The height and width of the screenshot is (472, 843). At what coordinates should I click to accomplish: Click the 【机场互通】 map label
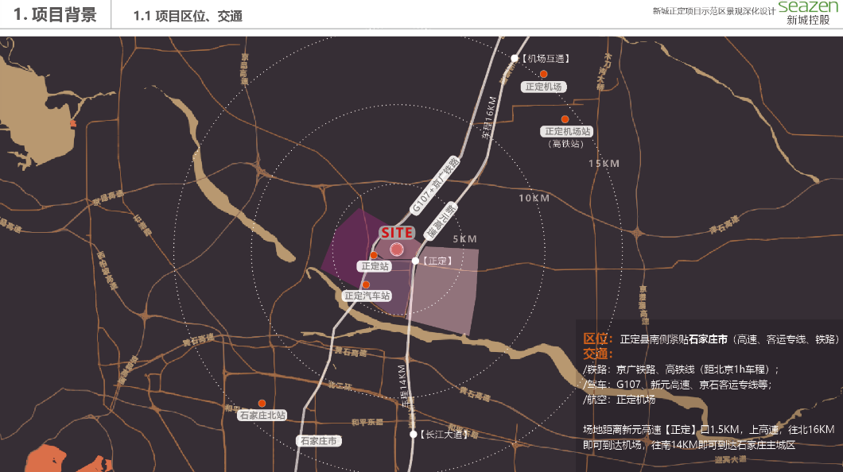[x=546, y=59]
